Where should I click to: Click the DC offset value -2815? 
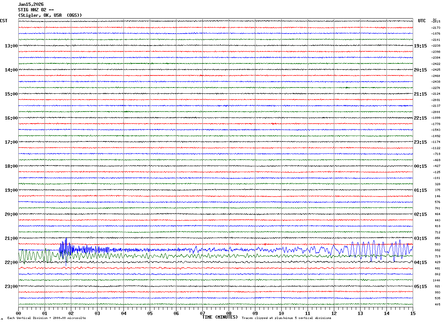(436, 22)
